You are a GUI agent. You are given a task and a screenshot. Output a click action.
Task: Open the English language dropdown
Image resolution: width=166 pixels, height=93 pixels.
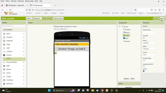click(x=141, y=13)
